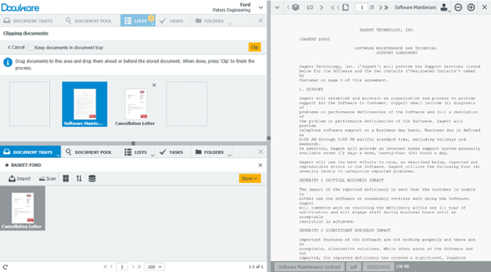Go to previous page in viewer

(338, 7)
